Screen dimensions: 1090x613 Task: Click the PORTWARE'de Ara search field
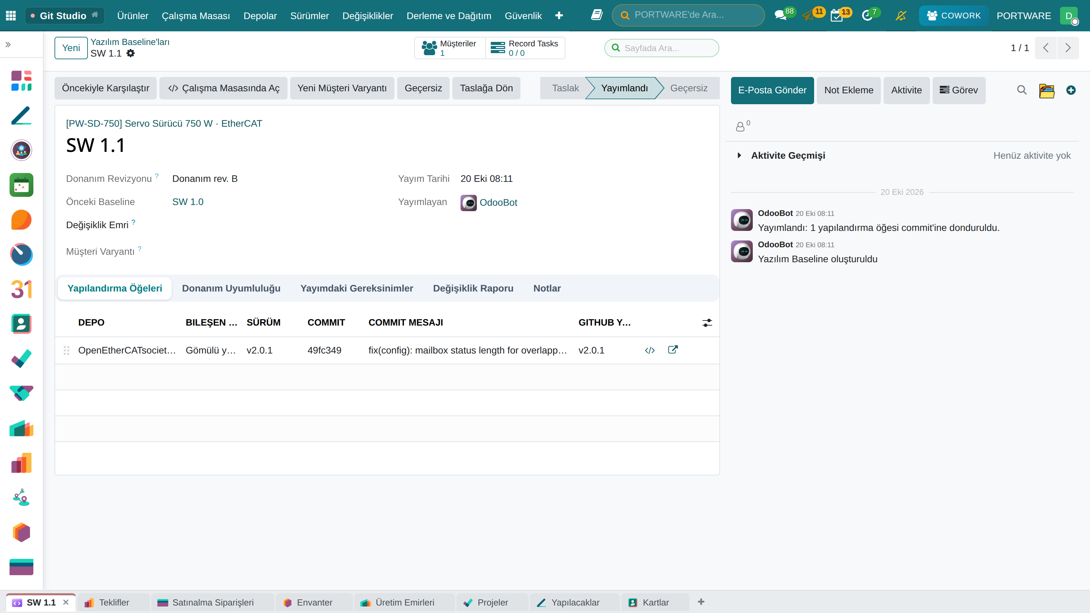click(688, 15)
